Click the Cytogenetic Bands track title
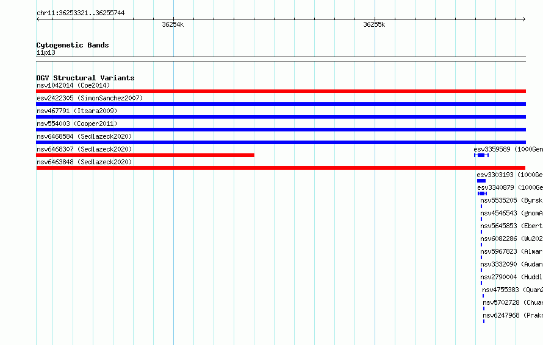543x345 pixels. pos(73,45)
